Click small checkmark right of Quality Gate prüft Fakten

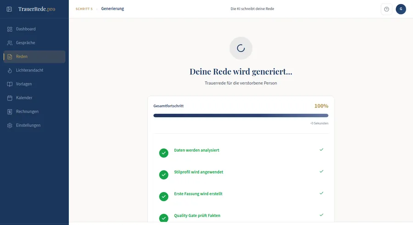click(x=321, y=215)
